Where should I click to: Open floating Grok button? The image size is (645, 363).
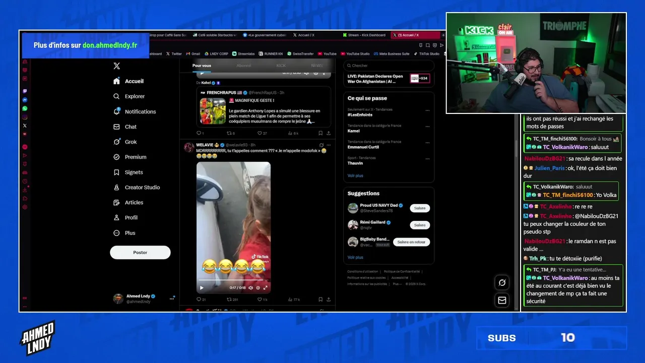[502, 283]
